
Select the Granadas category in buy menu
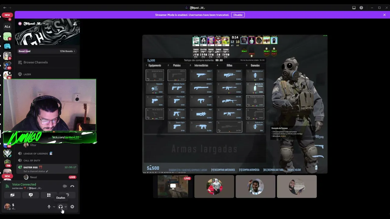pos(255,65)
